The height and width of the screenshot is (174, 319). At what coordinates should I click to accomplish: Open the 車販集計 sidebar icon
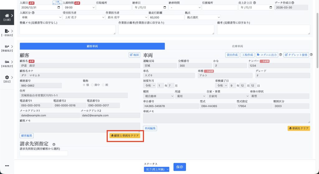pyautogui.click(x=7, y=63)
